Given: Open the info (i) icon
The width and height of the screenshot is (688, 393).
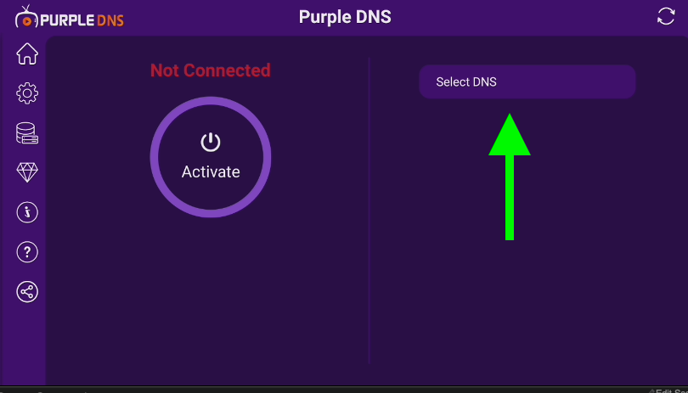Looking at the screenshot, I should 27,212.
